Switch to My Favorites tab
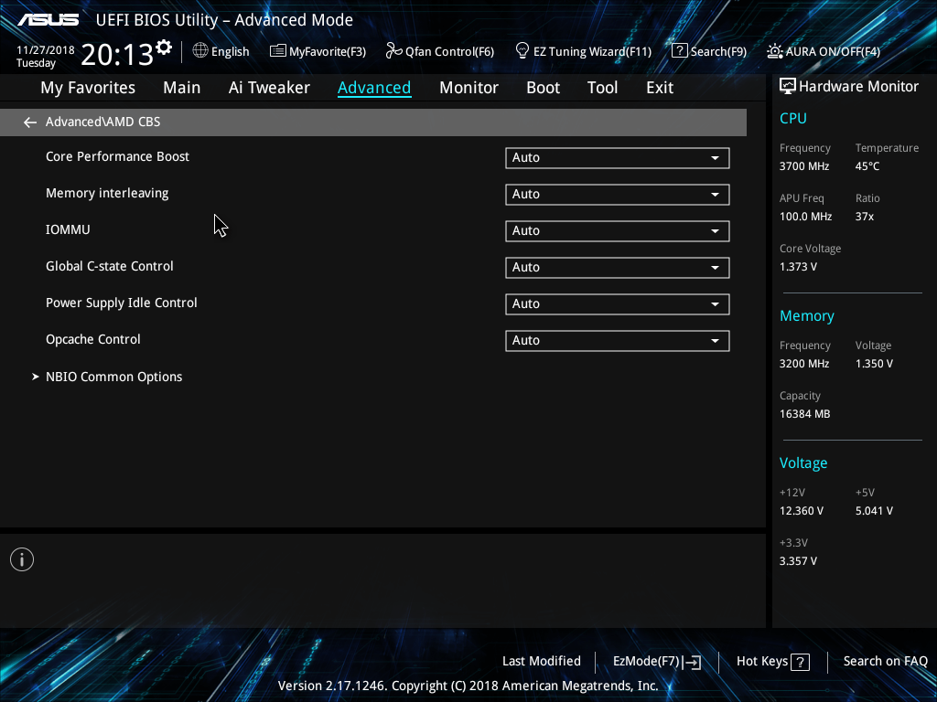Screen dimensions: 937x702 click(88, 88)
